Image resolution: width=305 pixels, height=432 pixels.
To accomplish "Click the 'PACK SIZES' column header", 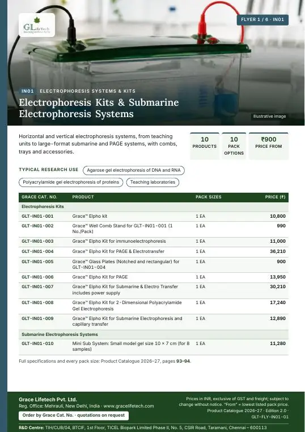I will coord(209,197).
